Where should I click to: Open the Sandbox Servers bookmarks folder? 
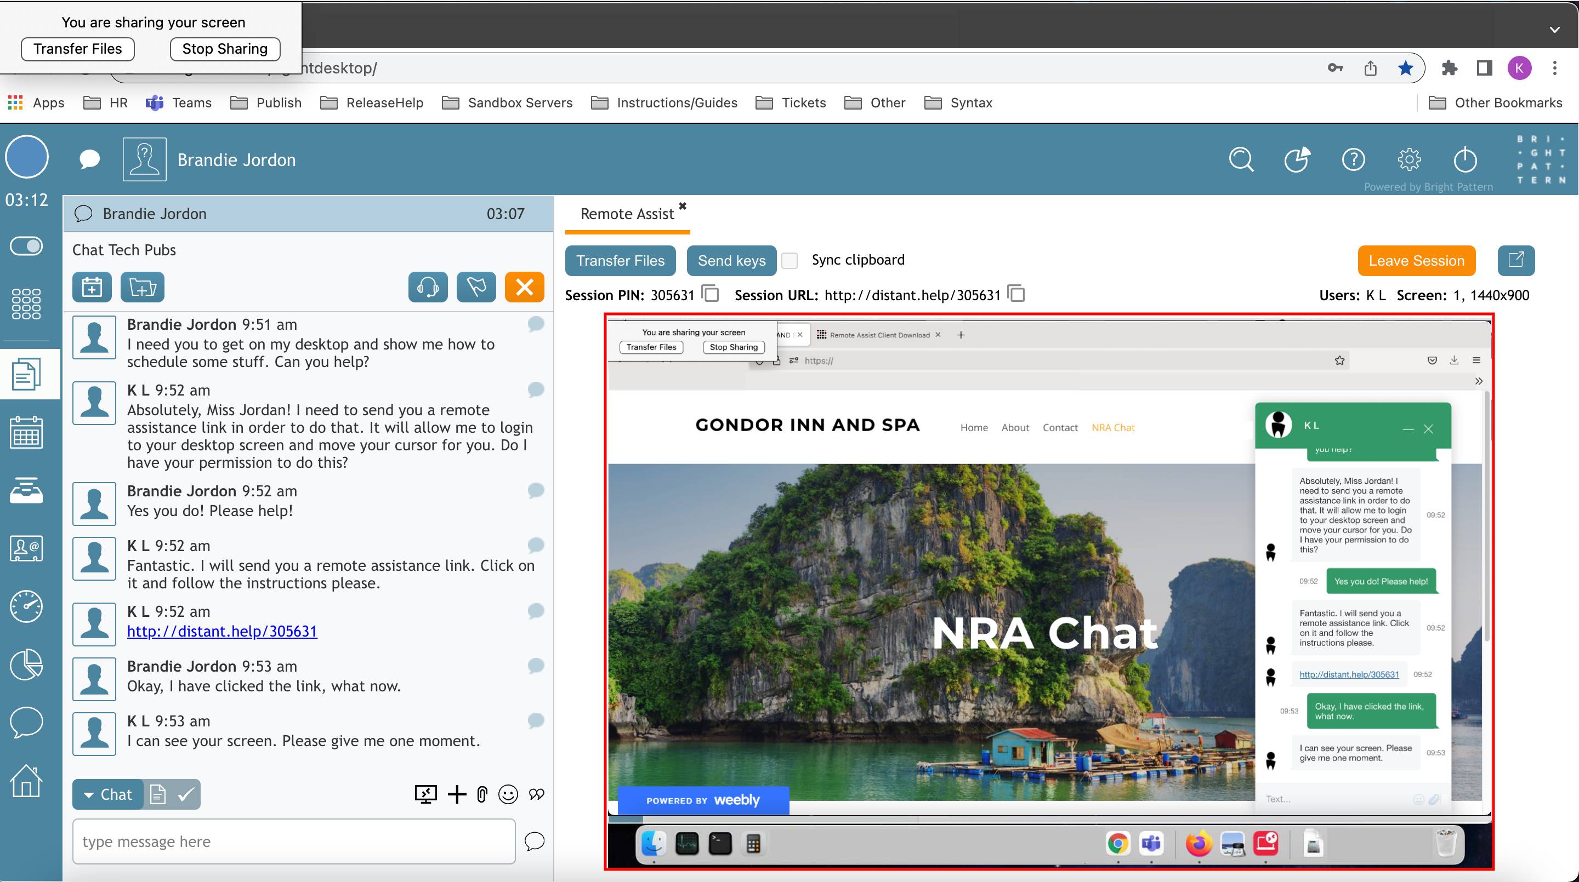pyautogui.click(x=507, y=102)
